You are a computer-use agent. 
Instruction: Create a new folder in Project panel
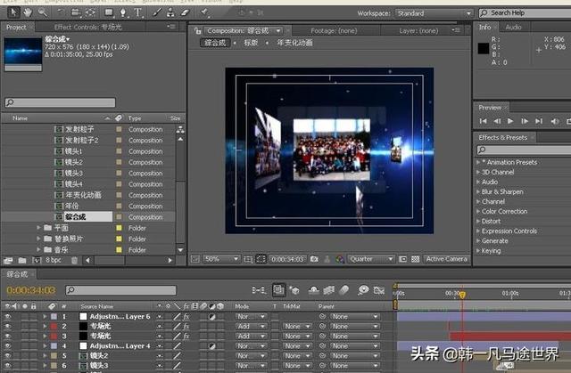[22, 261]
